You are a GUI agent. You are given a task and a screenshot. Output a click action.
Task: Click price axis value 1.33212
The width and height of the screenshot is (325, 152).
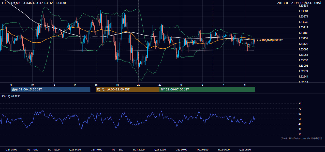pos(303,27)
